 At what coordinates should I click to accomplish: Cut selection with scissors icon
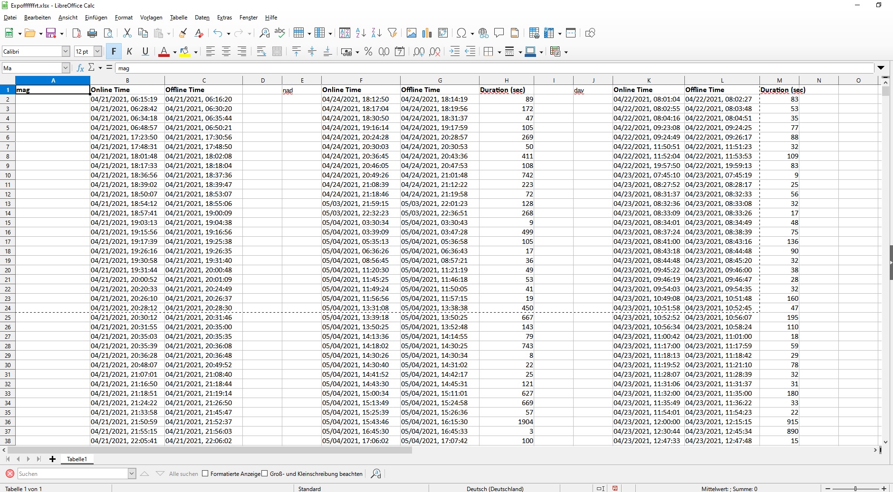(x=127, y=33)
